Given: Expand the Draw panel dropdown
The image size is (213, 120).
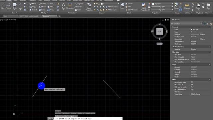Looking at the screenshot, I should pos(14,13).
